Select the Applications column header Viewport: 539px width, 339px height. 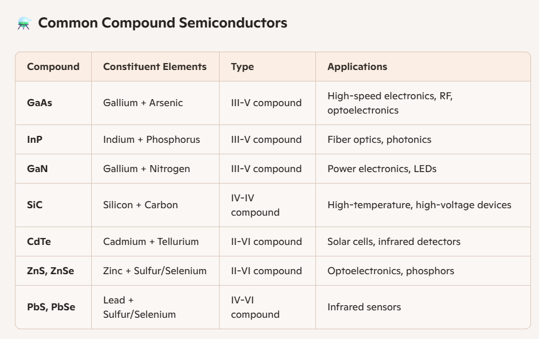(357, 67)
